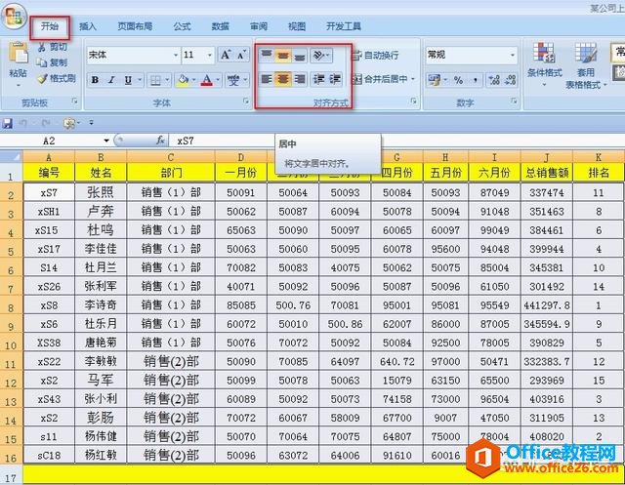Screen dimensions: 625x485
Task: Switch to the Home (开始) tab
Action: click(50, 26)
